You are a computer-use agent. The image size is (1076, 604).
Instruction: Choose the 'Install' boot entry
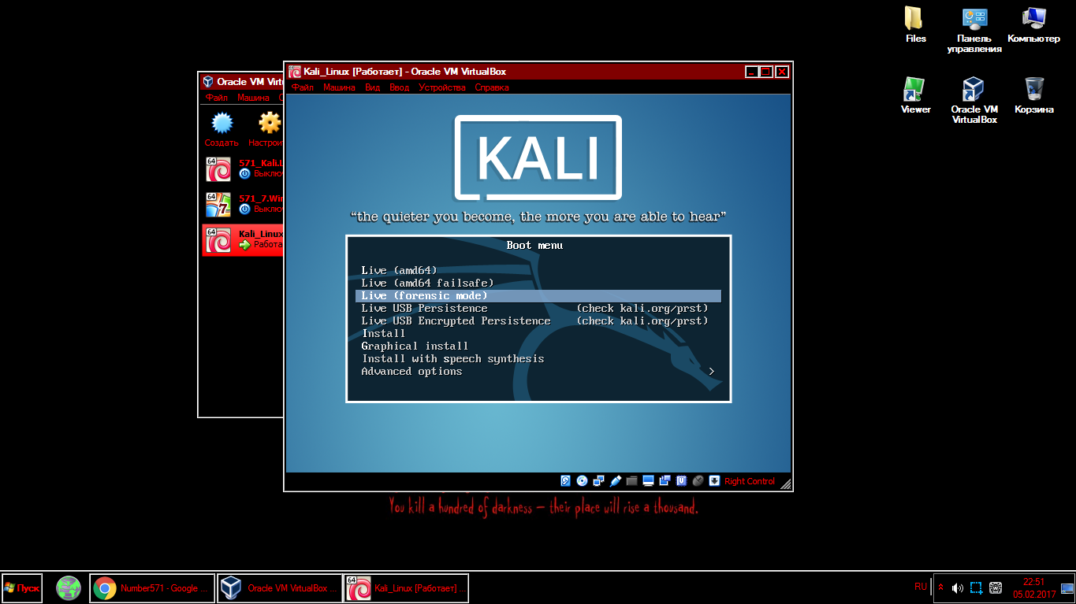[538, 333]
